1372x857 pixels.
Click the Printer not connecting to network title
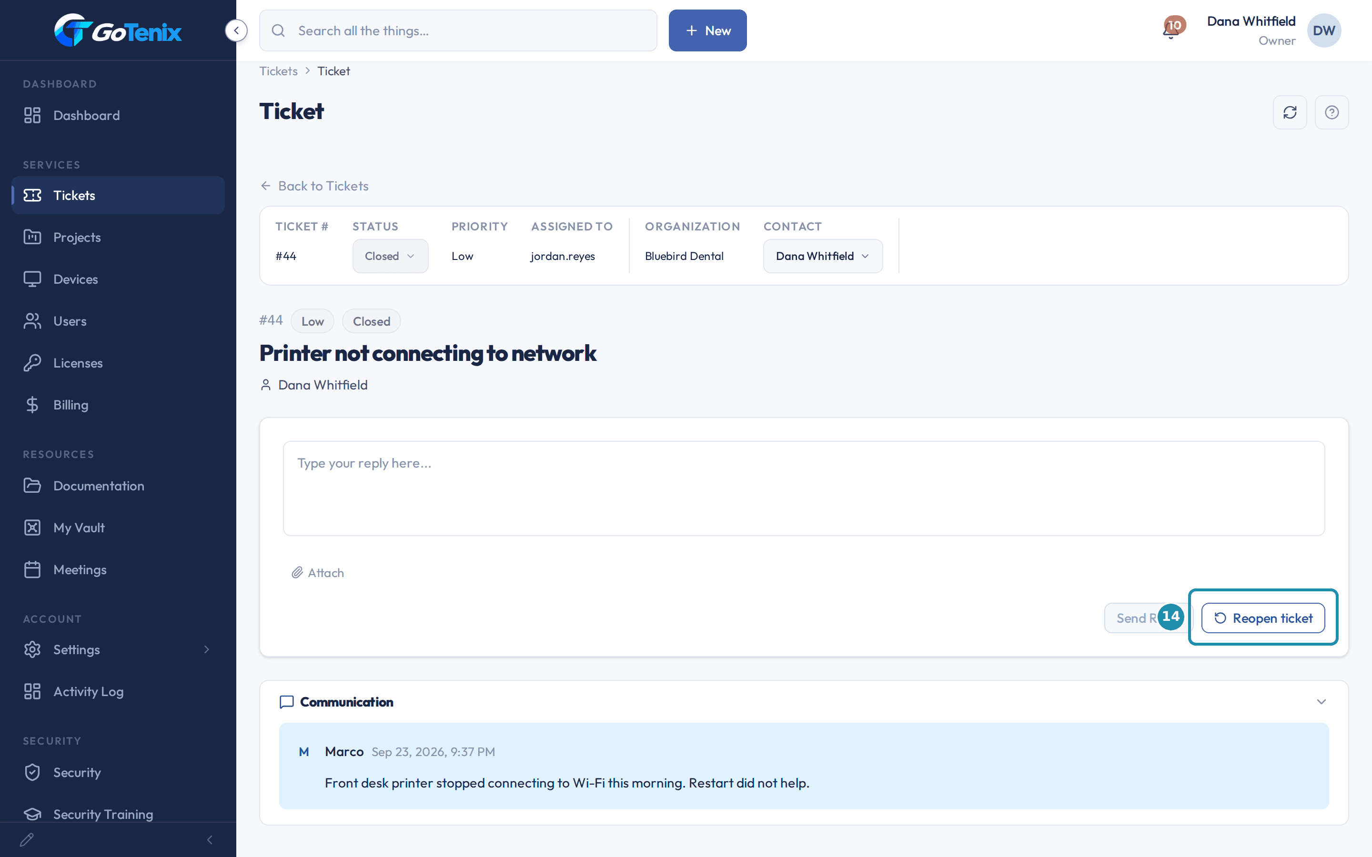pos(428,353)
